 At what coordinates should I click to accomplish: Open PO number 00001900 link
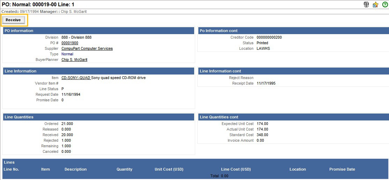(70, 43)
